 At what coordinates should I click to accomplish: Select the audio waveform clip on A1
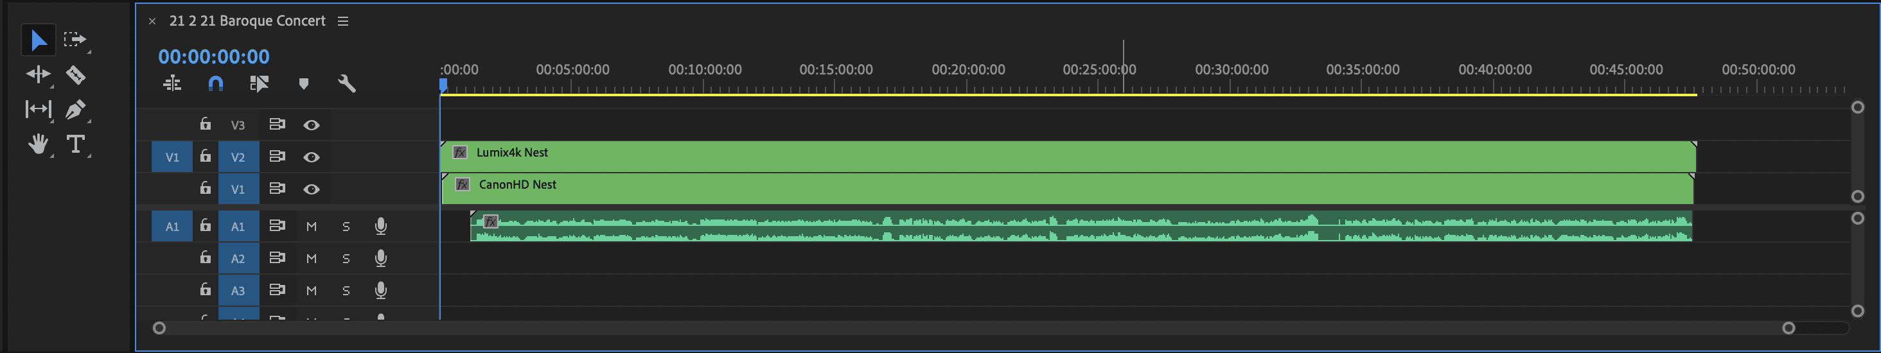click(1081, 226)
